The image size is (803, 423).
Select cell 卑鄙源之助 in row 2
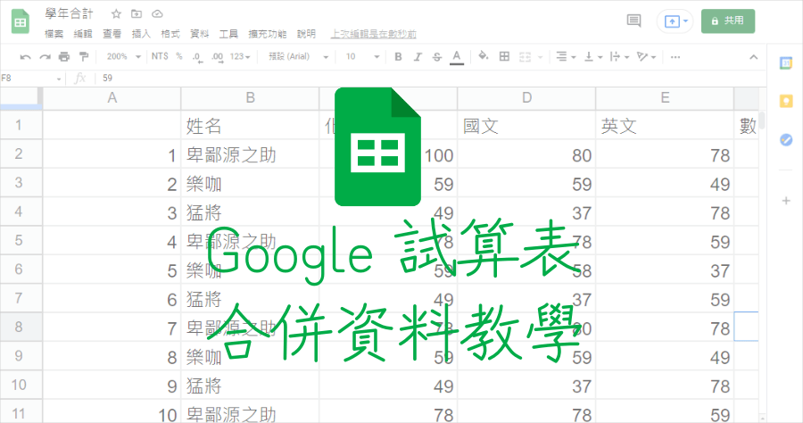pos(250,154)
